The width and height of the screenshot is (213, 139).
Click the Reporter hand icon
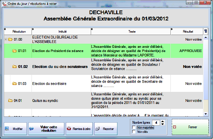[x=97, y=129]
